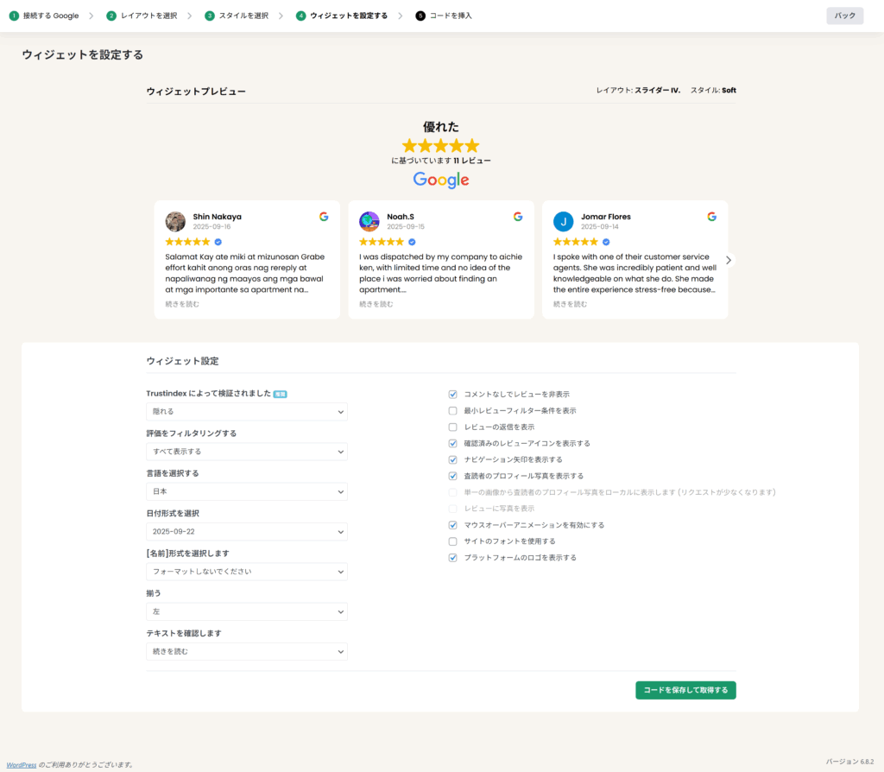
Task: Expand the 評価をフィルタリングする dropdown
Action: pyautogui.click(x=247, y=452)
